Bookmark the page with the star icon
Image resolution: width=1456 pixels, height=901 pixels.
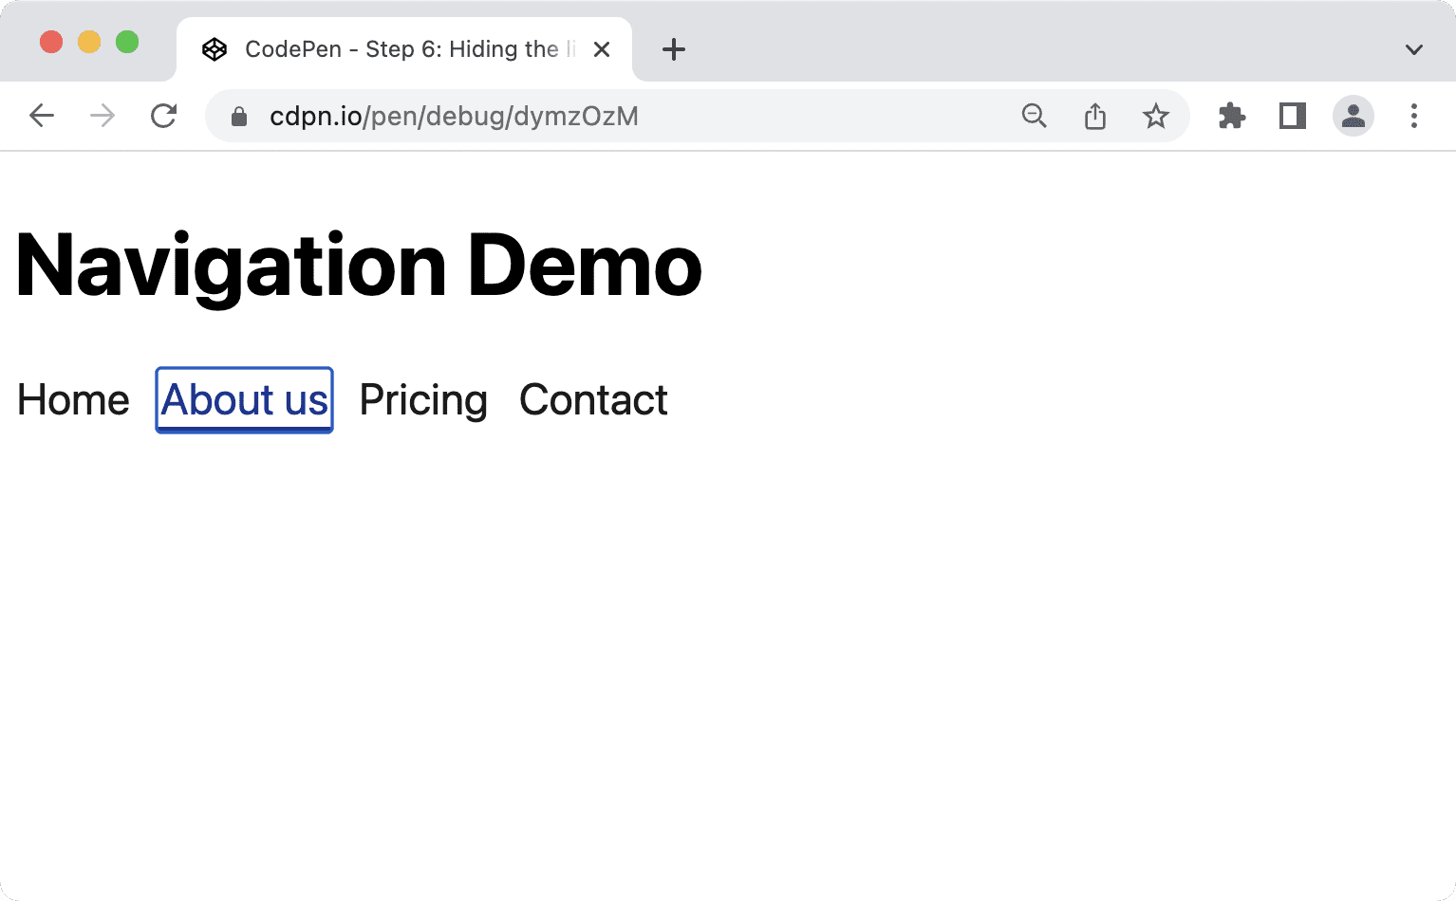point(1155,116)
